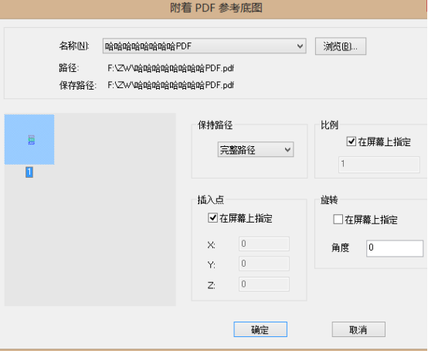The image size is (428, 351).
Task: Click the Z insertion point field
Action: pos(264,284)
